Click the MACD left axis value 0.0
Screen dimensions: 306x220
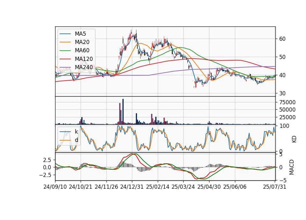click(x=47, y=167)
